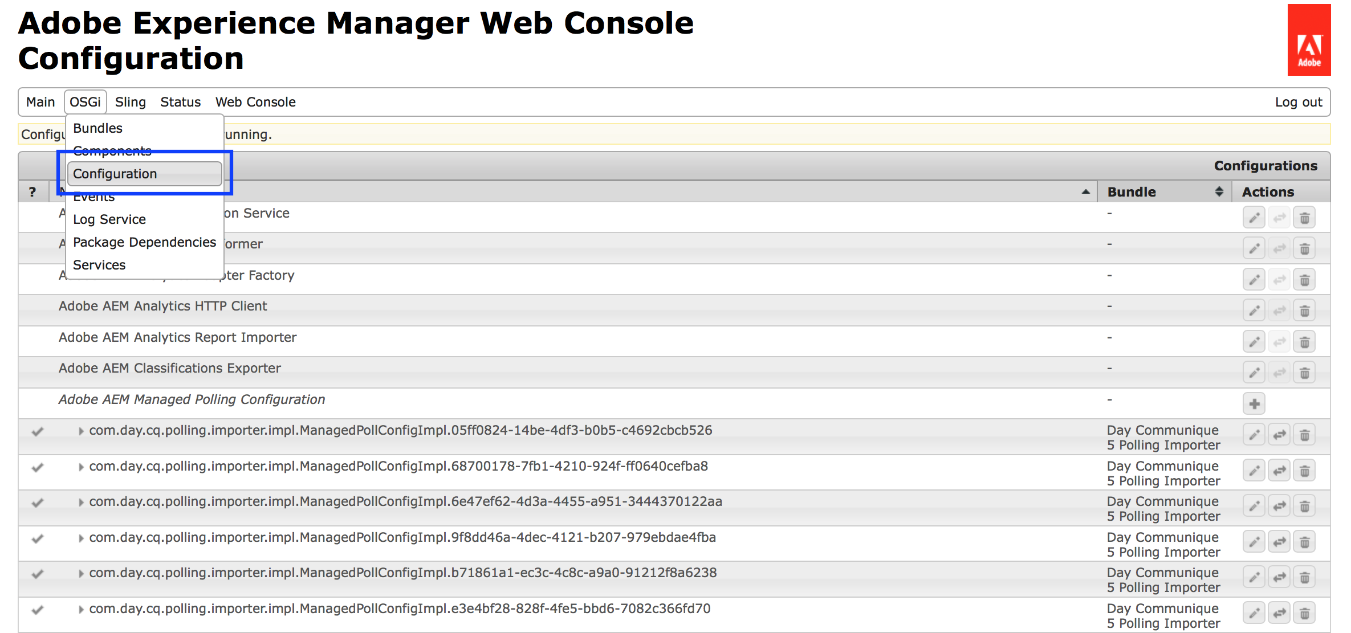This screenshot has height=633, width=1351.
Task: Unbind the ManagedPollConfigImpl.9f8dd46a configuration
Action: 1279,542
